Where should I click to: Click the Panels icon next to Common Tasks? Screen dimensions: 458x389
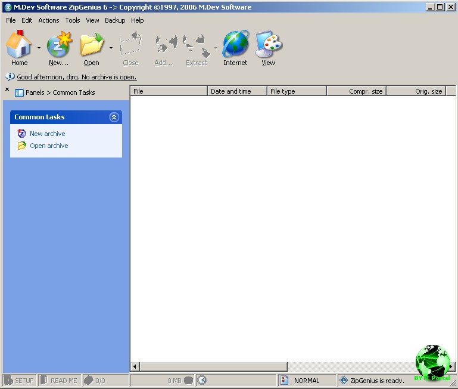pyautogui.click(x=19, y=93)
